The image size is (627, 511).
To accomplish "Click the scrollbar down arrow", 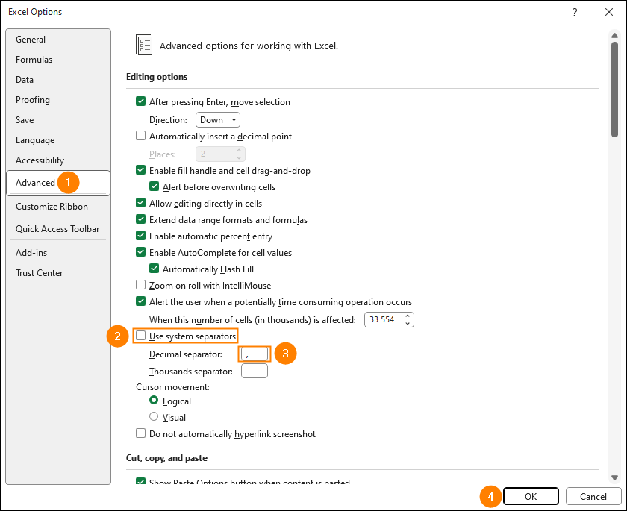I will point(614,478).
